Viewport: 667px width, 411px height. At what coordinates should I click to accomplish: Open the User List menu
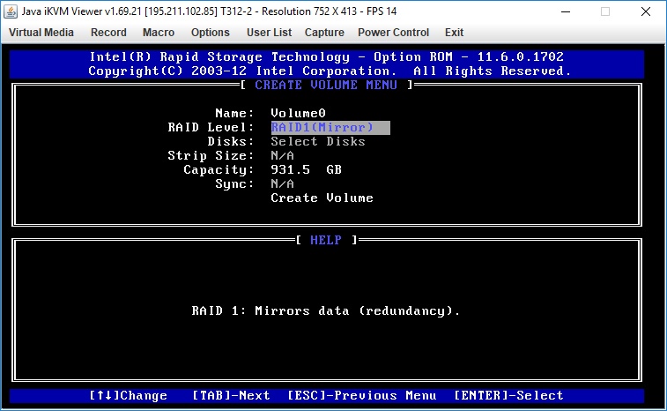pyautogui.click(x=269, y=33)
